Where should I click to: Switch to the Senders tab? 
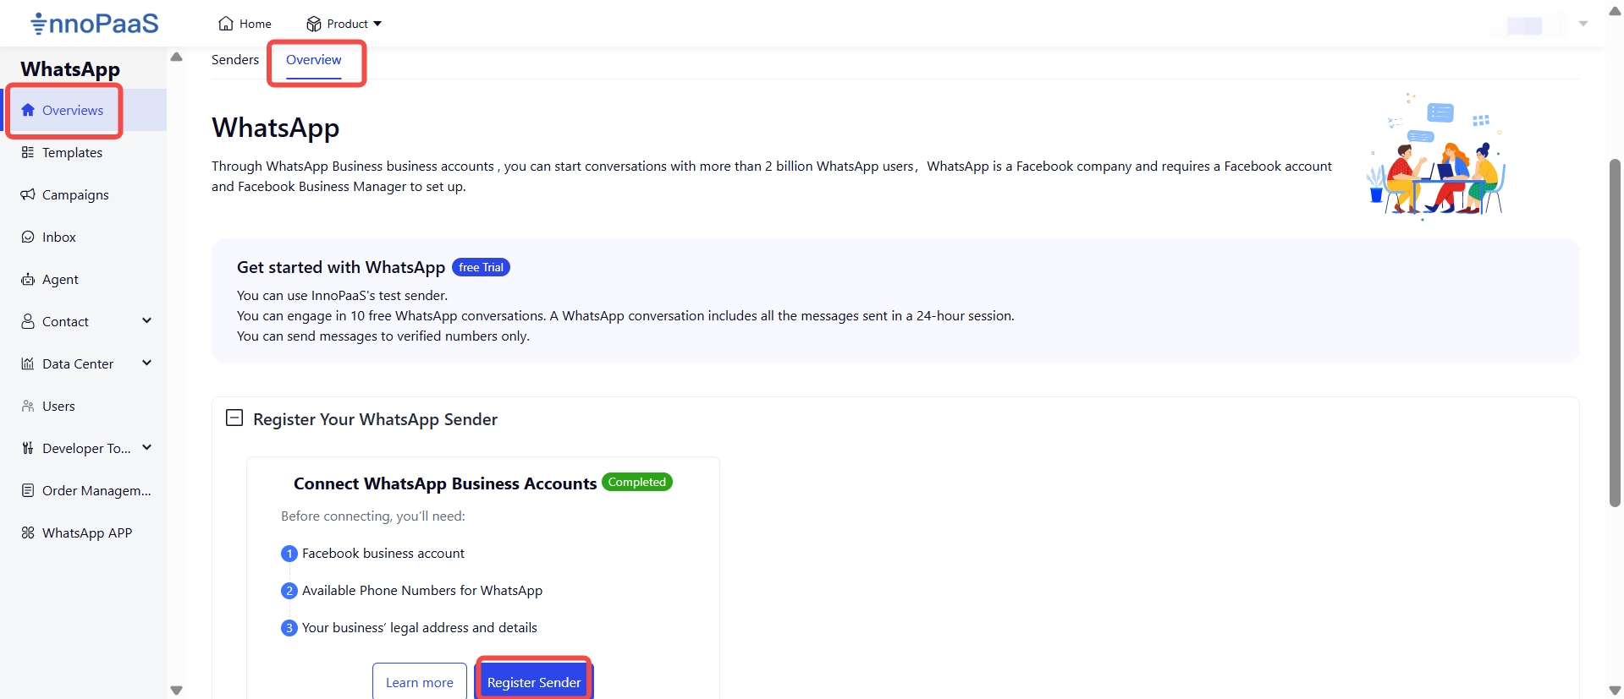(235, 59)
